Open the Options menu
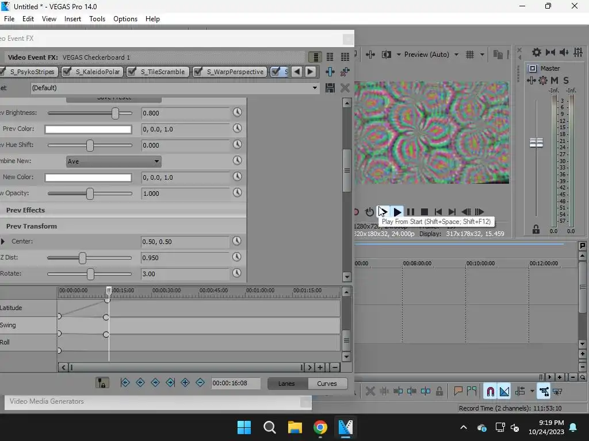This screenshot has width=589, height=441. click(125, 19)
